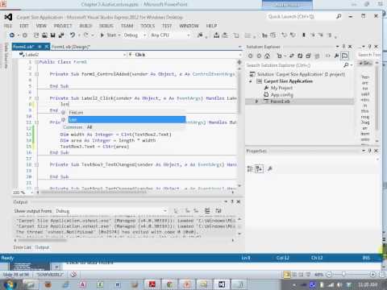Toggle the Preview Selected Items icon

tap(344, 56)
